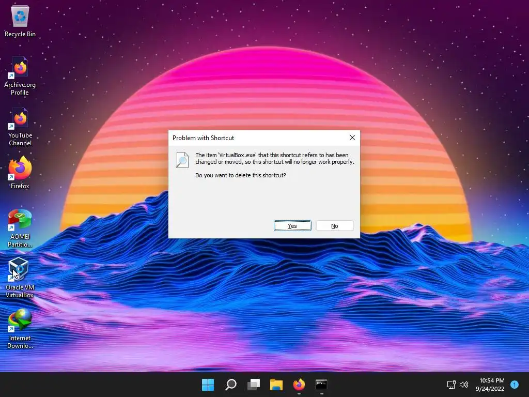Click the "Do you want to delete this shortcut?" text
This screenshot has height=397, width=529.
click(x=241, y=175)
